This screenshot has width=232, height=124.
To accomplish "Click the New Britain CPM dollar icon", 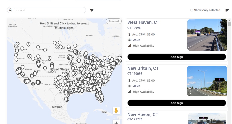I will [130, 81].
